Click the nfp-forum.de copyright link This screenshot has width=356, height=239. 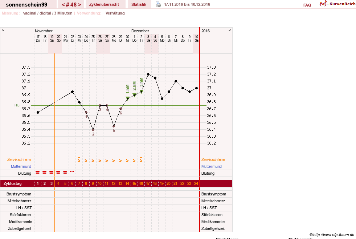pyautogui.click(x=332, y=235)
